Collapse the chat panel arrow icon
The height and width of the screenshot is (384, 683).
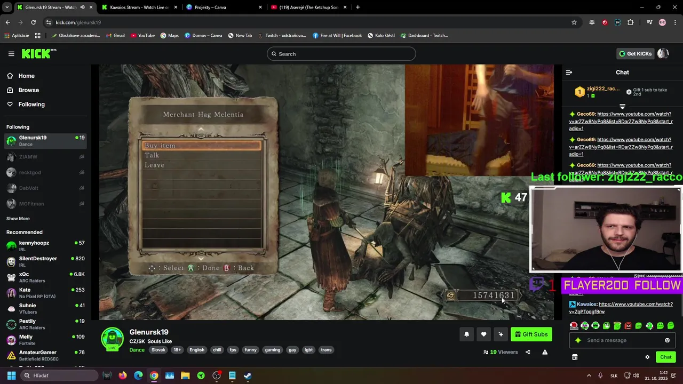pos(569,72)
